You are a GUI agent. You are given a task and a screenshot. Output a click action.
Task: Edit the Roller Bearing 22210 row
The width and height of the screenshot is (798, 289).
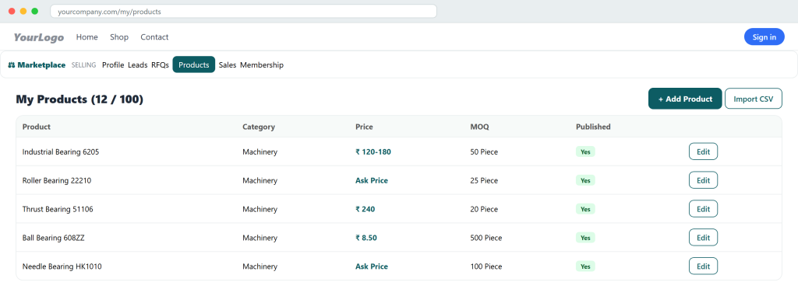coord(703,180)
